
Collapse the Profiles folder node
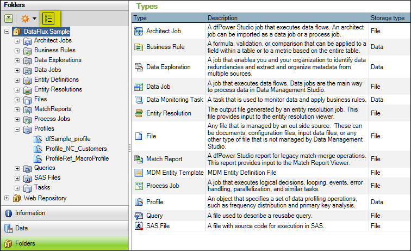click(17, 129)
